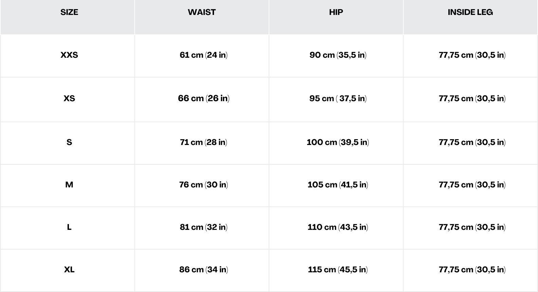Click the SIZE column header
The height and width of the screenshot is (292, 538).
pos(69,12)
